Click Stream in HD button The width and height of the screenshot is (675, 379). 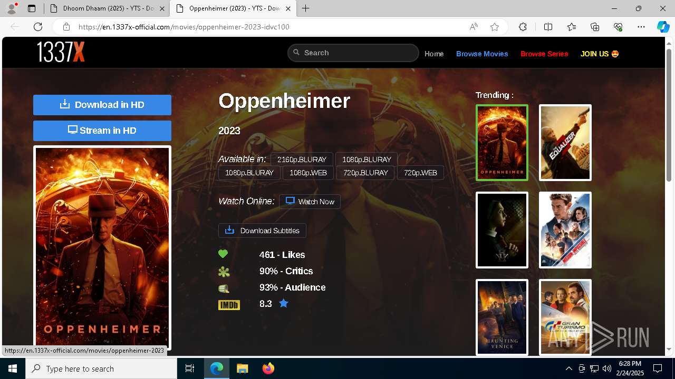[102, 131]
